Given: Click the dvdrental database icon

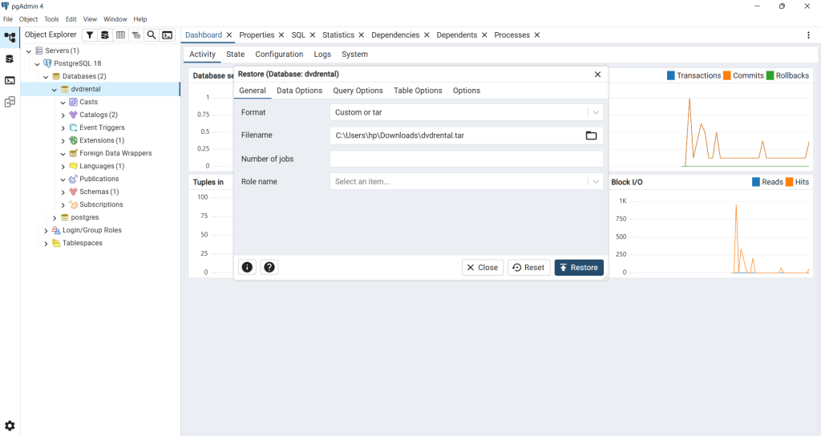Looking at the screenshot, I should pyautogui.click(x=65, y=90).
